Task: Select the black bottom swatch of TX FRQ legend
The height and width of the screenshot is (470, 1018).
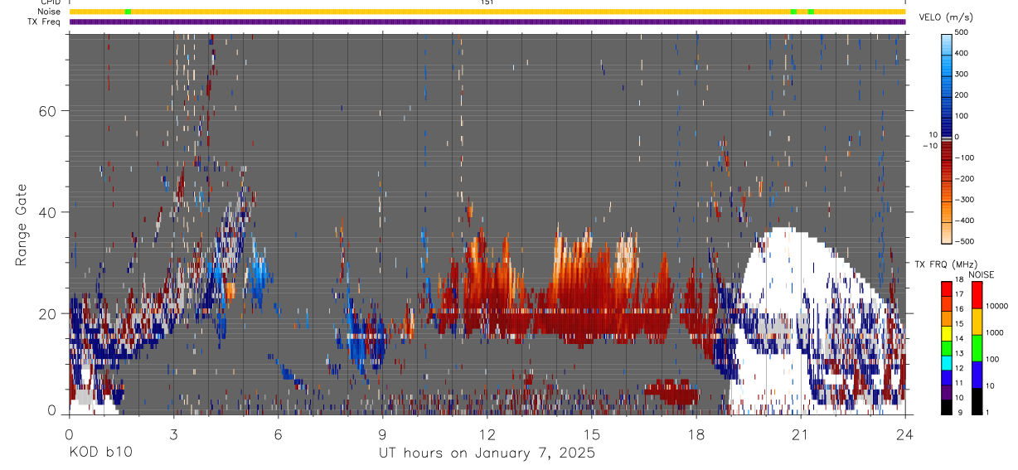Action: click(x=946, y=407)
